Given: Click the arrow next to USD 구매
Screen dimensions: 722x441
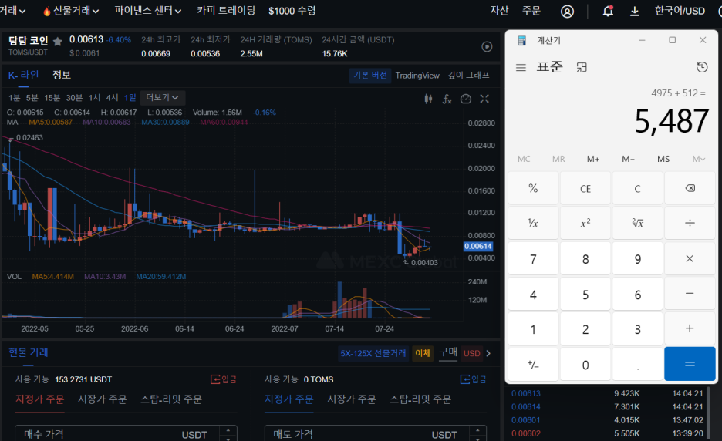Looking at the screenshot, I should 488,354.
